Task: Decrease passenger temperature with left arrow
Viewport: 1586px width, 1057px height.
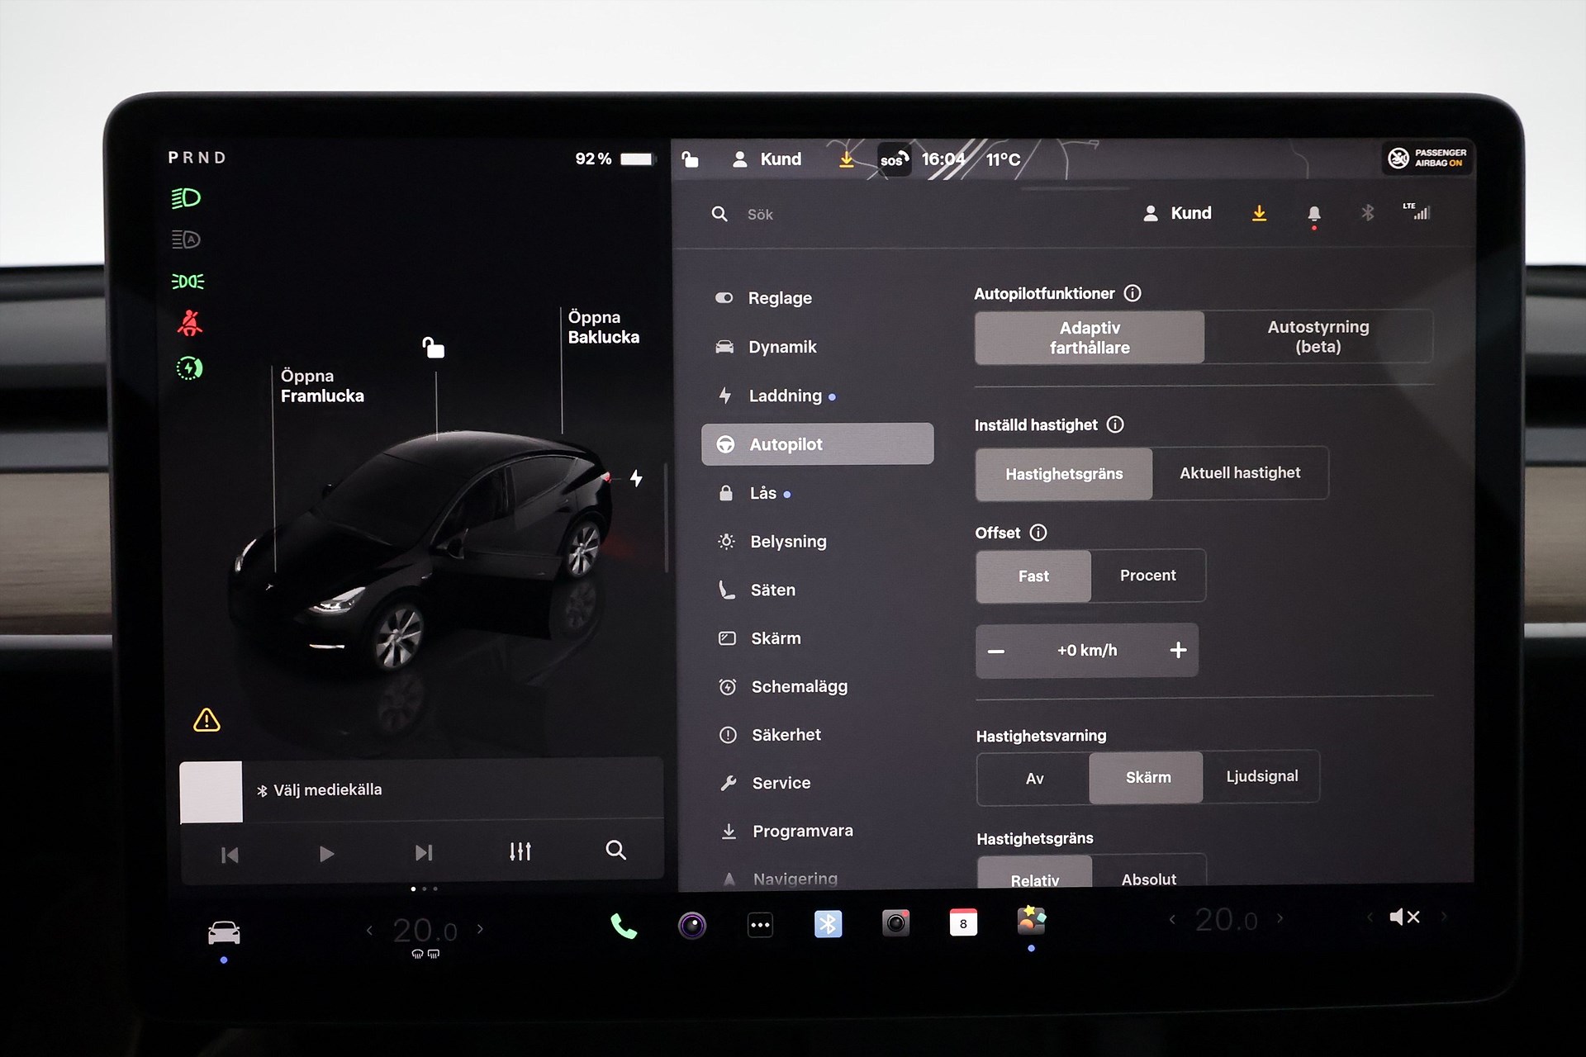Action: [x=1172, y=918]
